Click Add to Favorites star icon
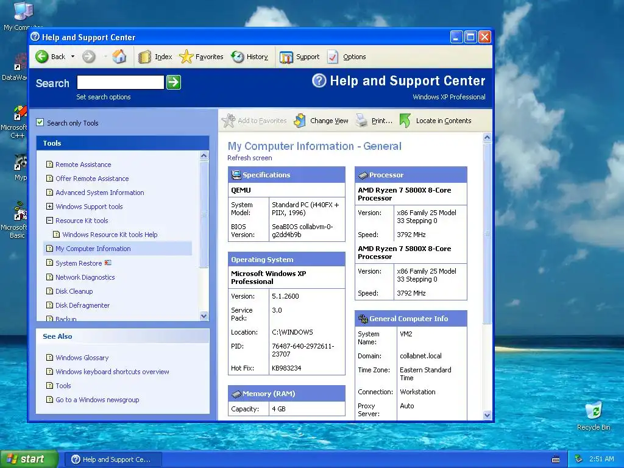The image size is (624, 468). click(229, 121)
